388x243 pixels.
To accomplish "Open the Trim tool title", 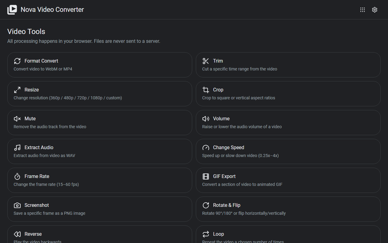I will coord(218,61).
